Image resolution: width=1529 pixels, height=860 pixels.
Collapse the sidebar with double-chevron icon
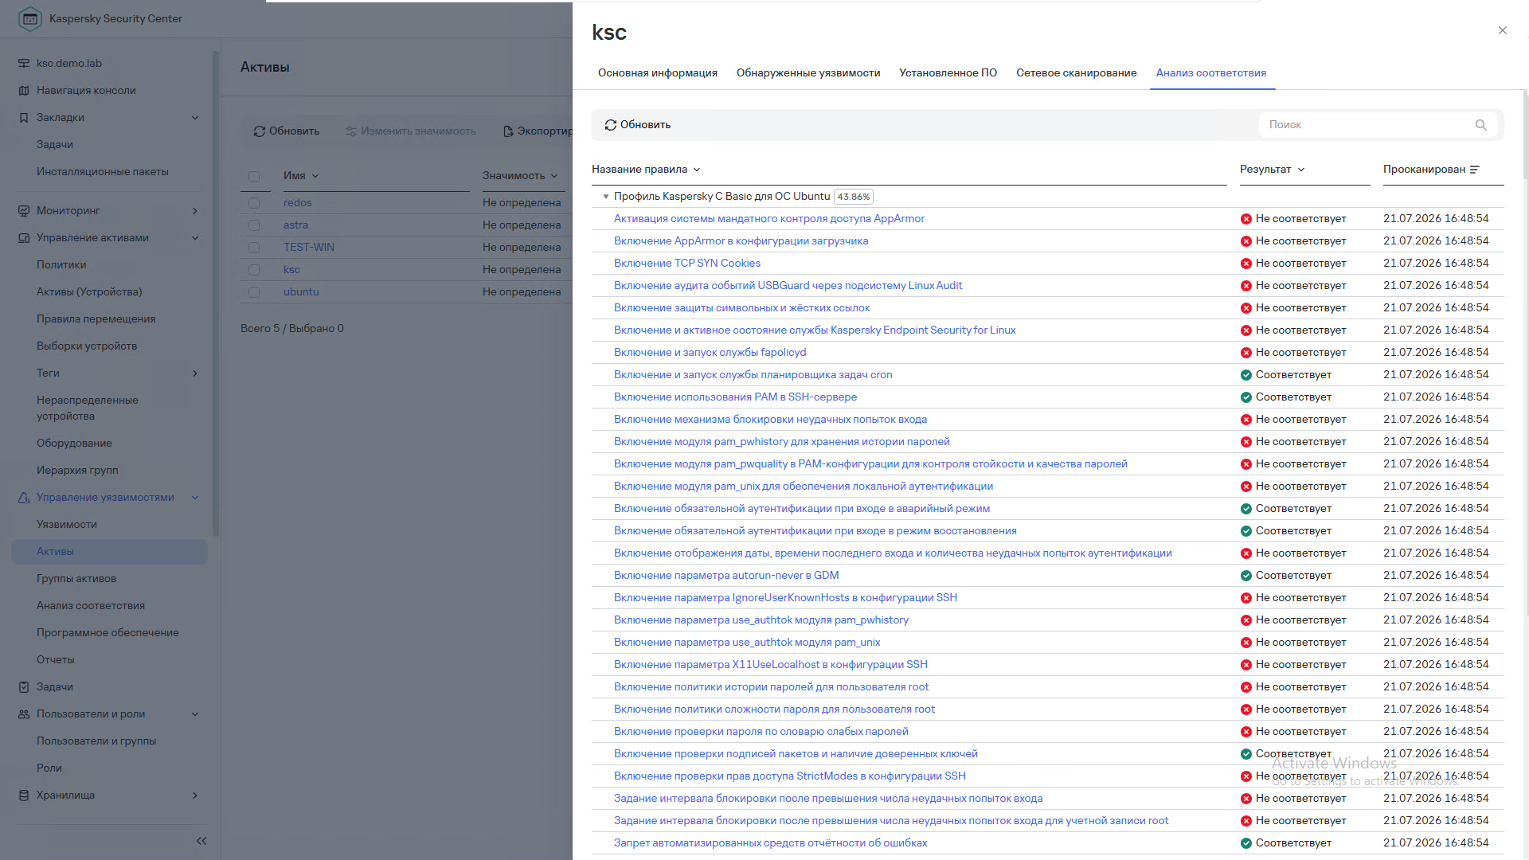201,841
